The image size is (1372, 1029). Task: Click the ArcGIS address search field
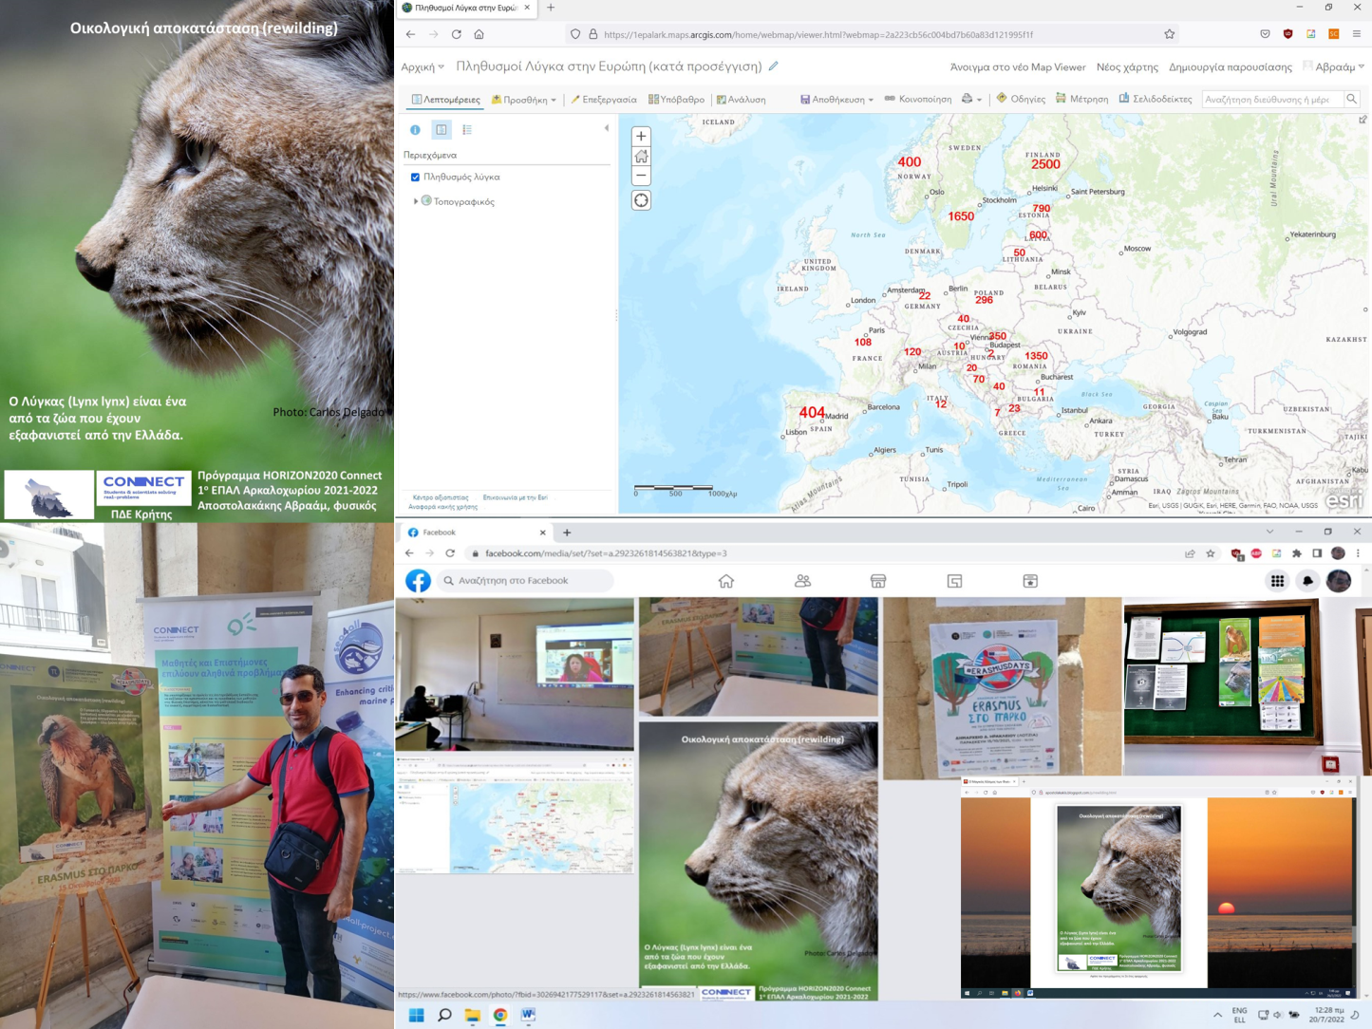[x=1271, y=99]
